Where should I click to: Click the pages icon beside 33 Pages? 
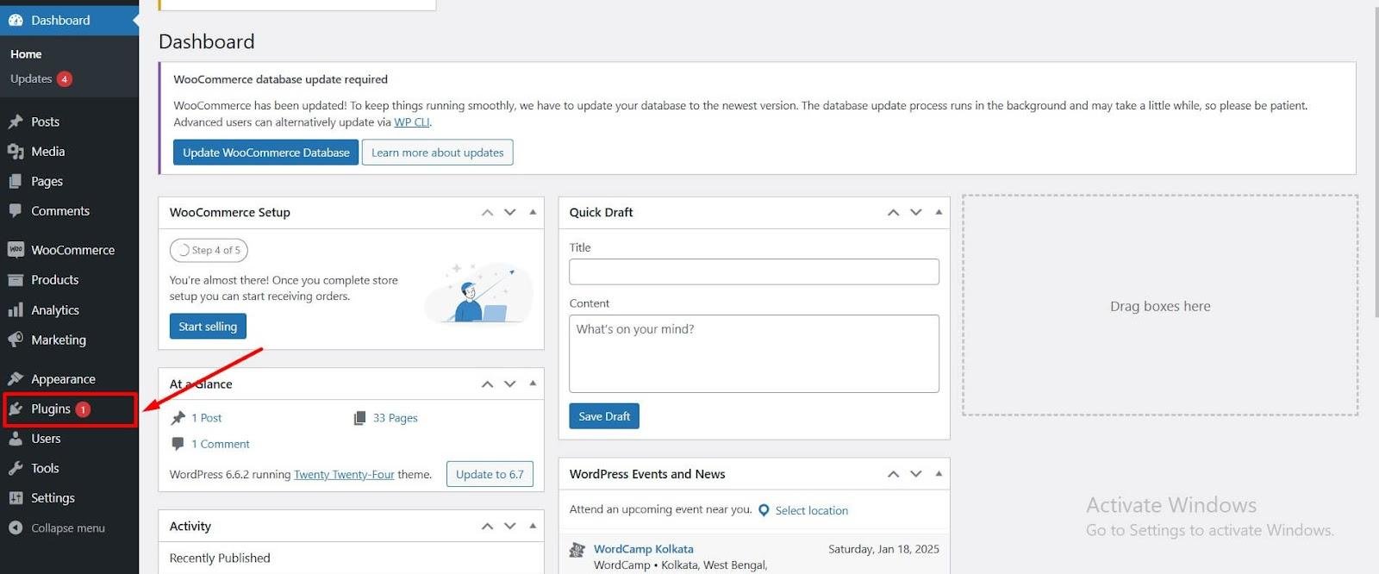pos(359,418)
